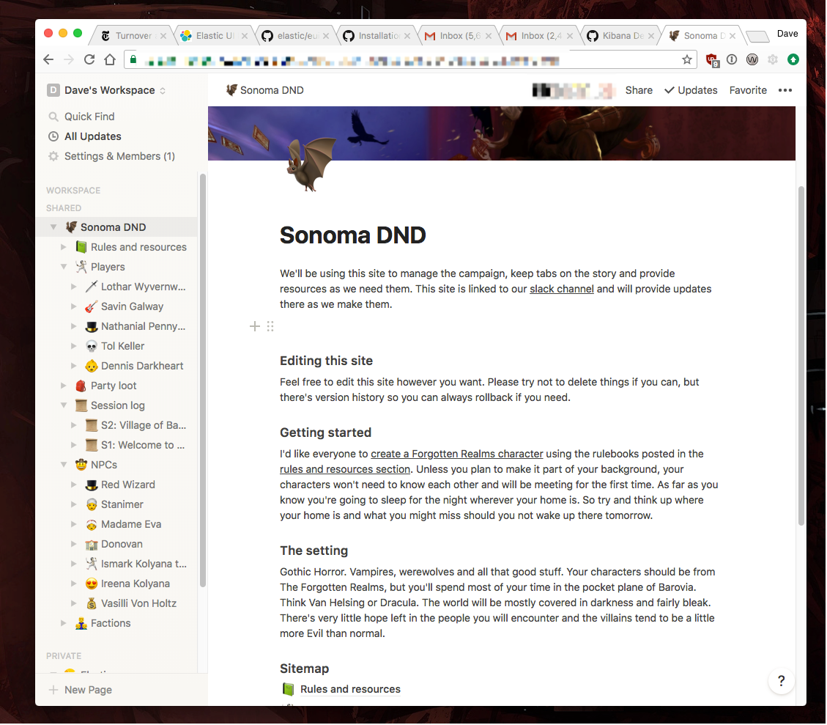Expand the Lothar Wyvernw... page arrow
This screenshot has height=725, width=827.
click(x=74, y=287)
